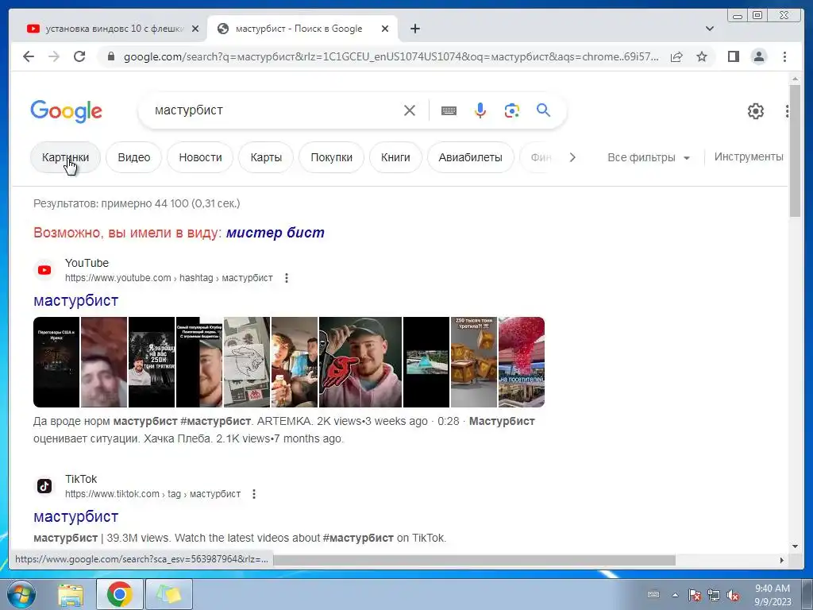Select the Картинки filter
The width and height of the screenshot is (813, 610).
[65, 157]
